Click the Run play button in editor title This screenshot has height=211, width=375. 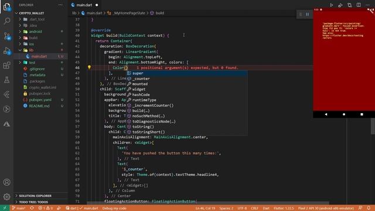tap(331, 5)
